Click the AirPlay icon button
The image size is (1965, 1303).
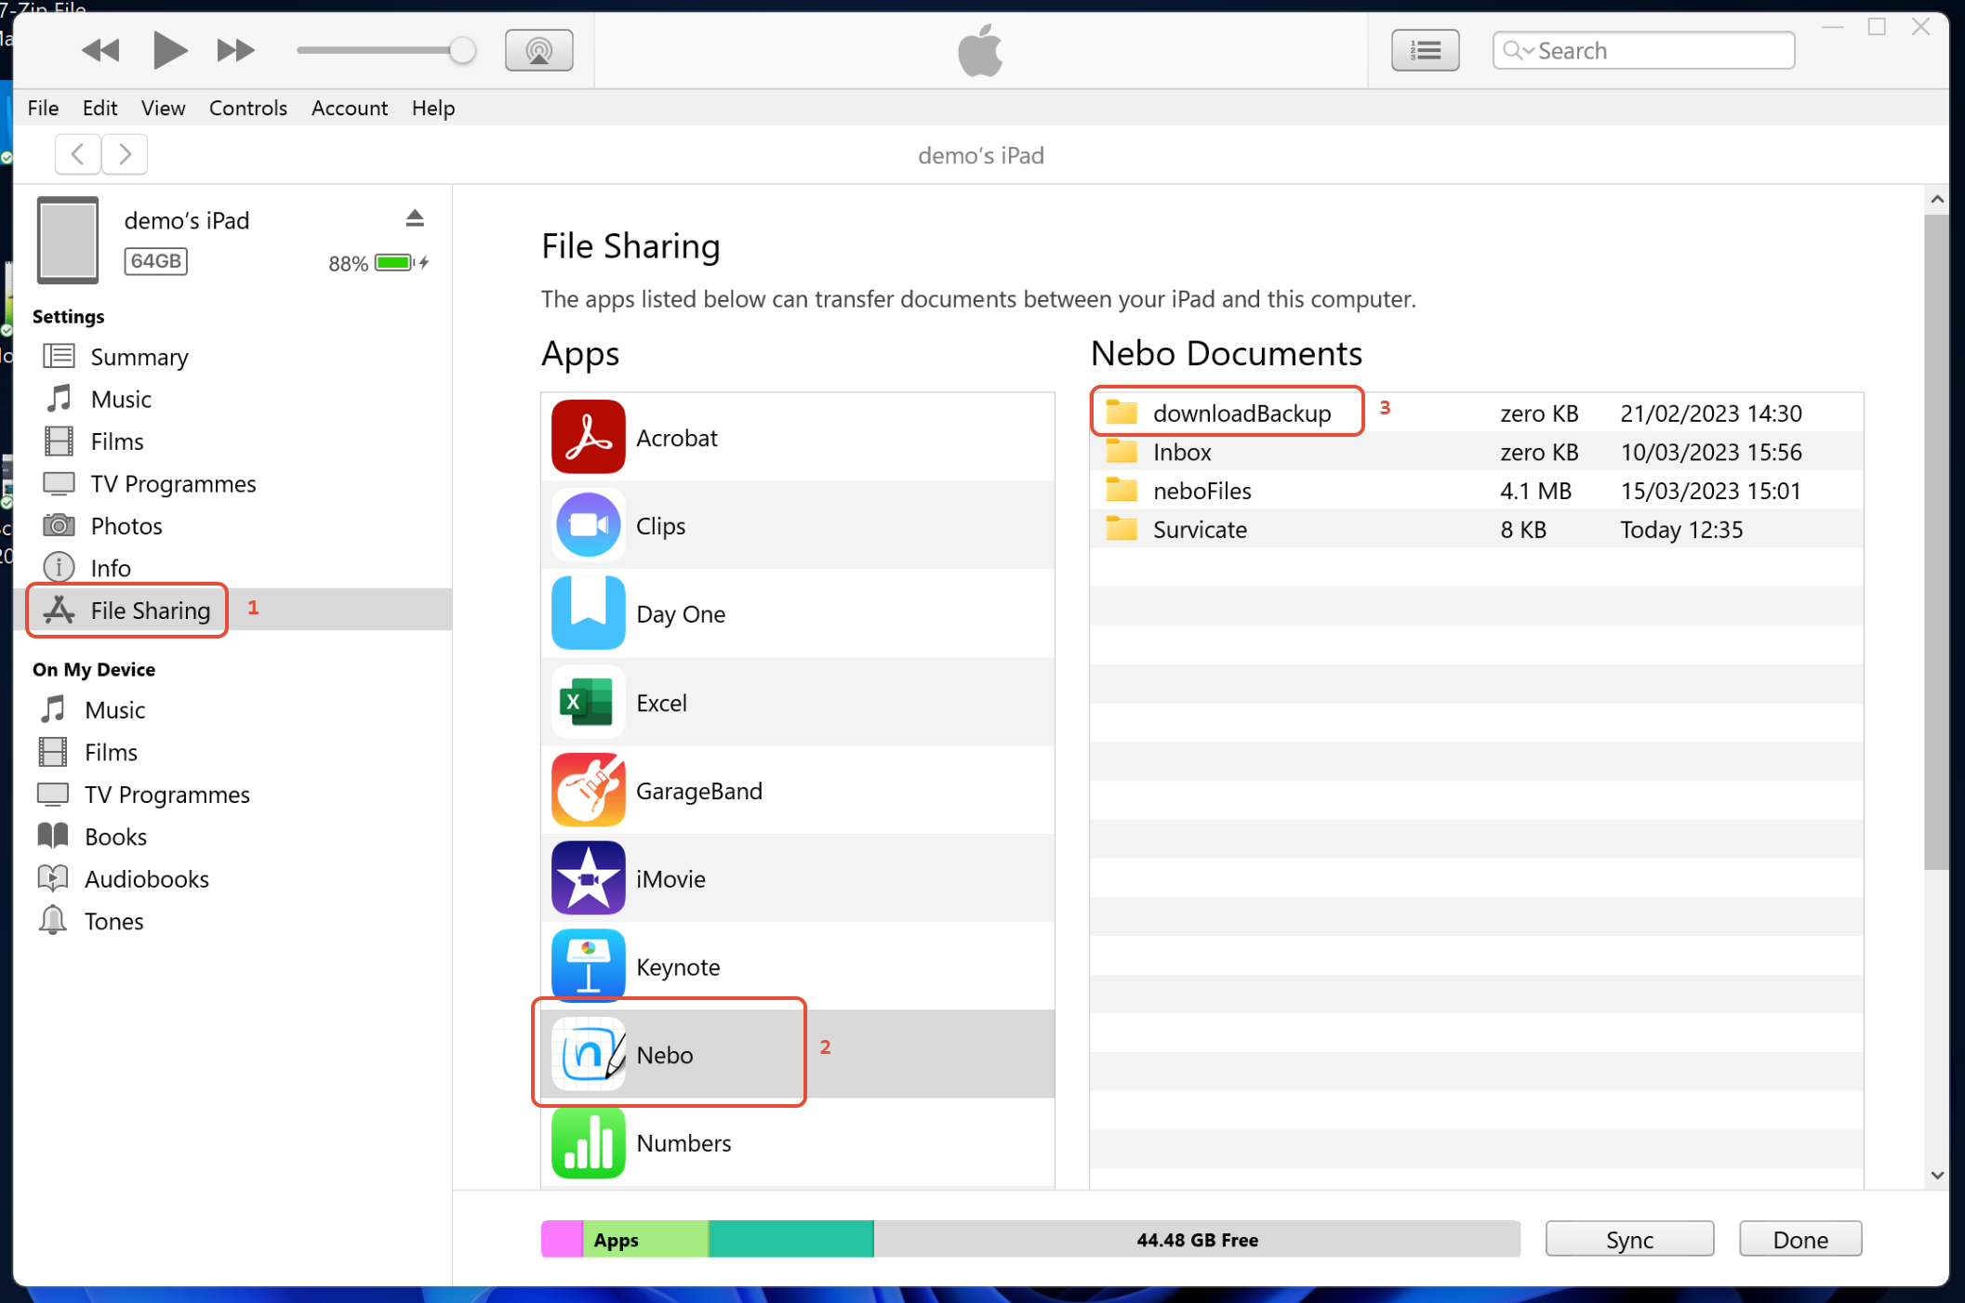538,50
